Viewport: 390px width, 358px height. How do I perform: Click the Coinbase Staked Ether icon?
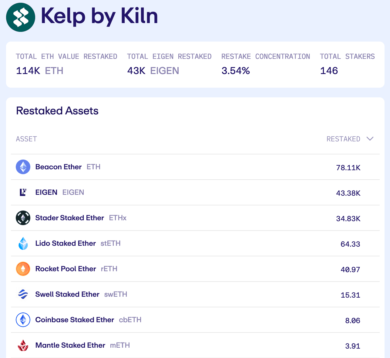(23, 320)
